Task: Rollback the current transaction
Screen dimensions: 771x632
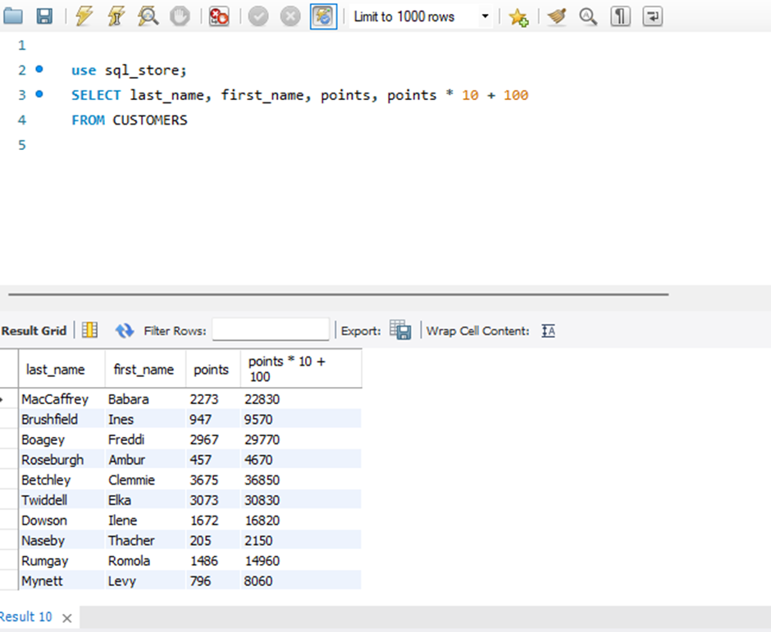Action: [x=290, y=16]
